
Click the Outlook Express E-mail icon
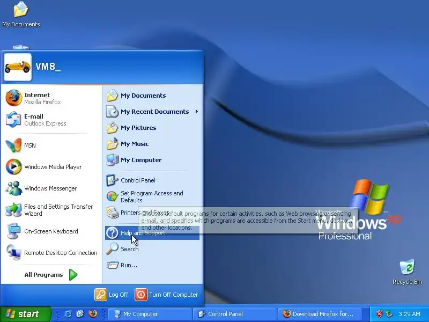pyautogui.click(x=14, y=120)
